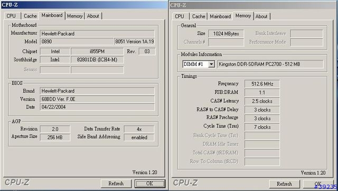Click the RAS# Precharge value 3 clocks
338x191 pixels.
click(262, 118)
